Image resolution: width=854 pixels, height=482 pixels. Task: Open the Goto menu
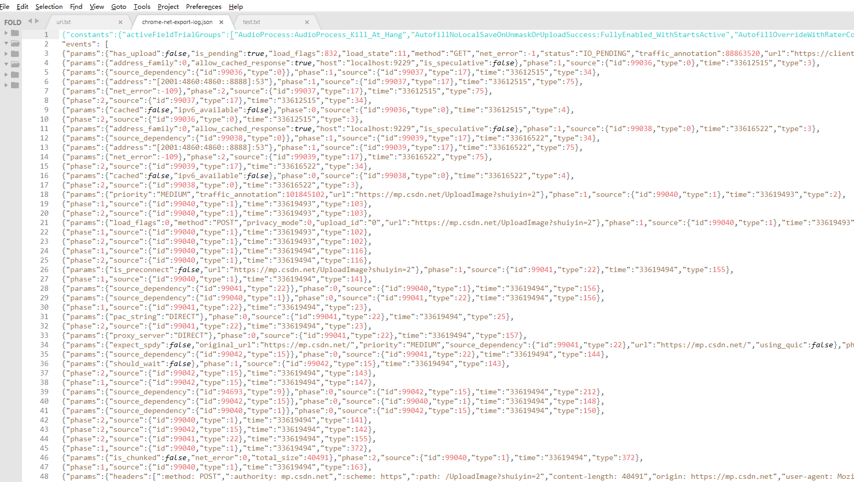point(119,7)
